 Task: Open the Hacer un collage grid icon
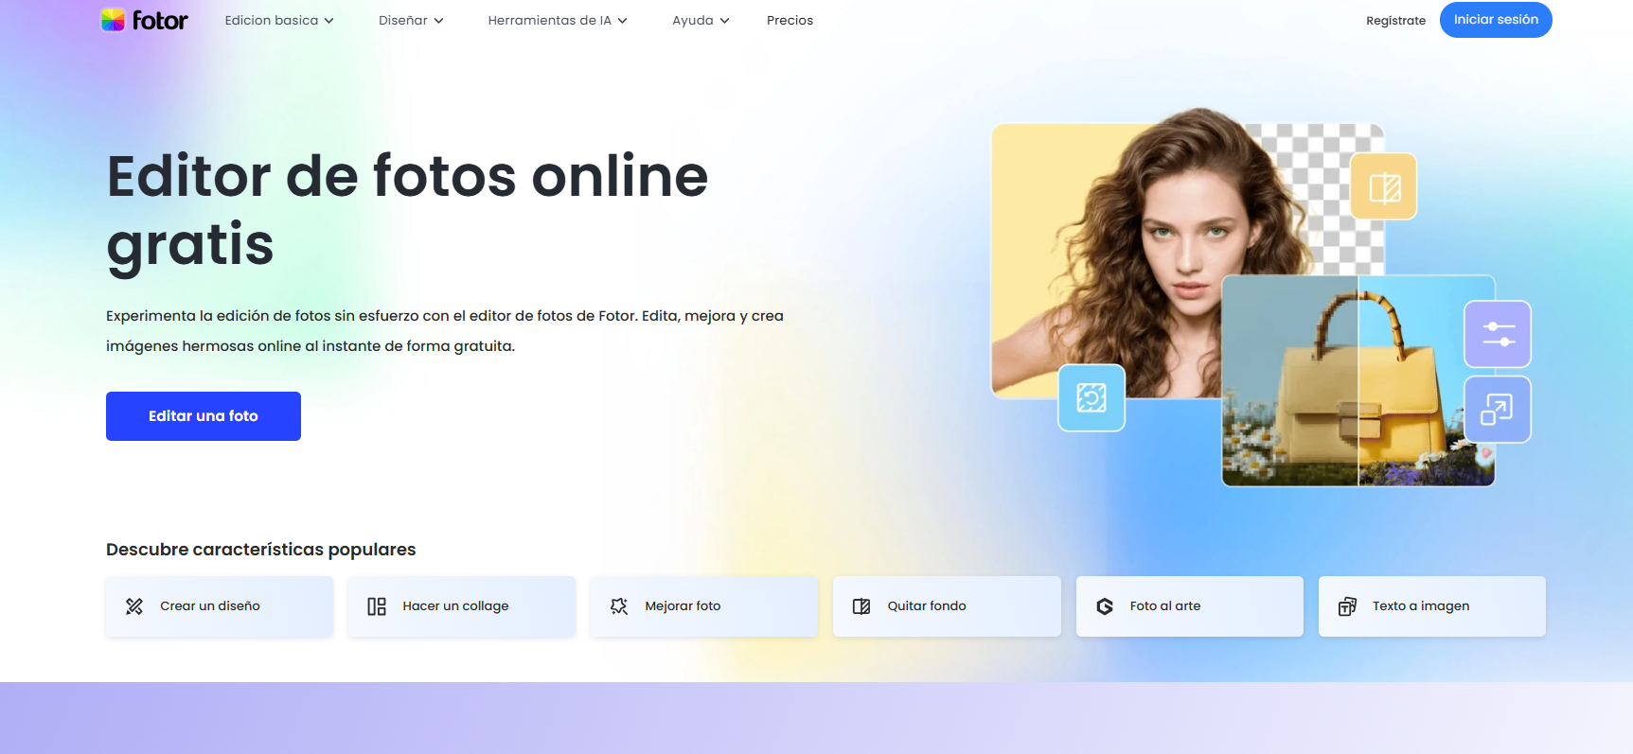pyautogui.click(x=377, y=606)
